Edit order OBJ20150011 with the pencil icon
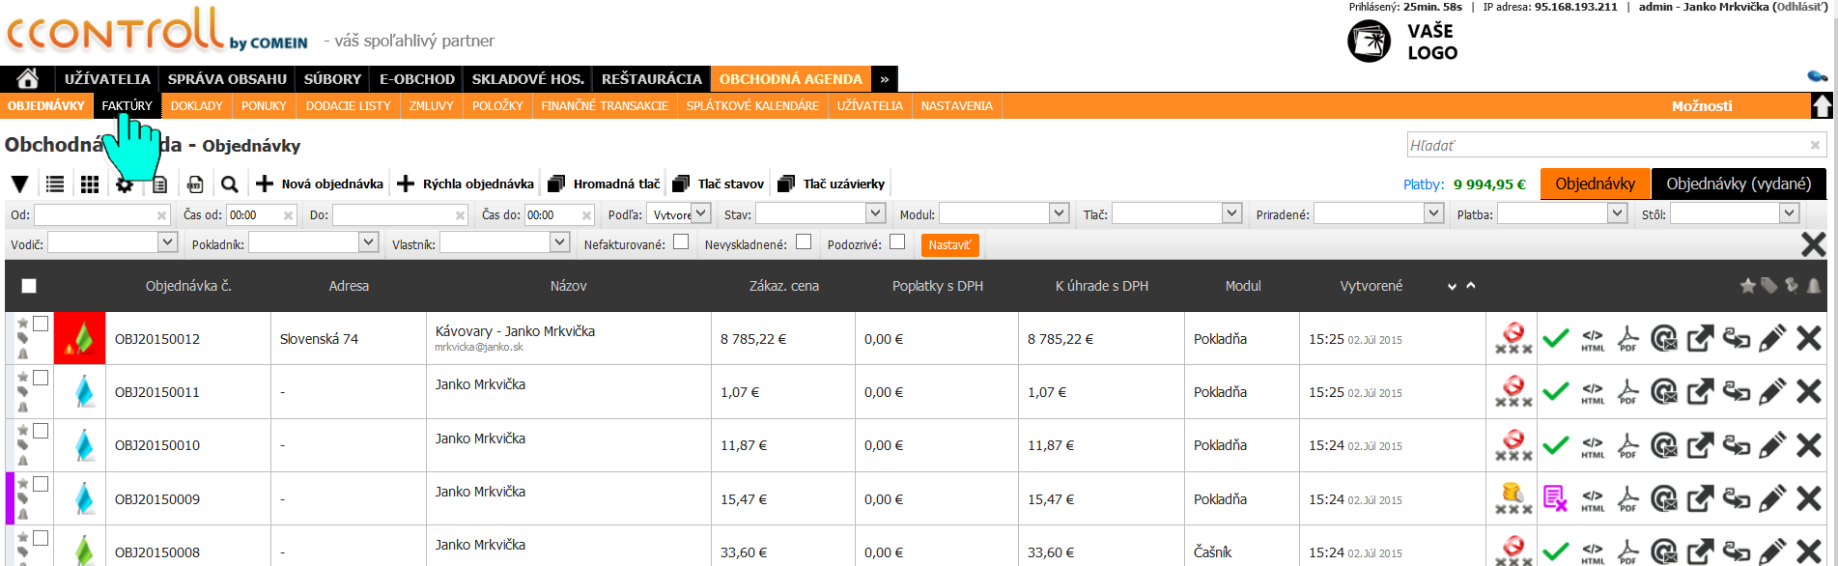This screenshot has width=1838, height=566. (1772, 392)
